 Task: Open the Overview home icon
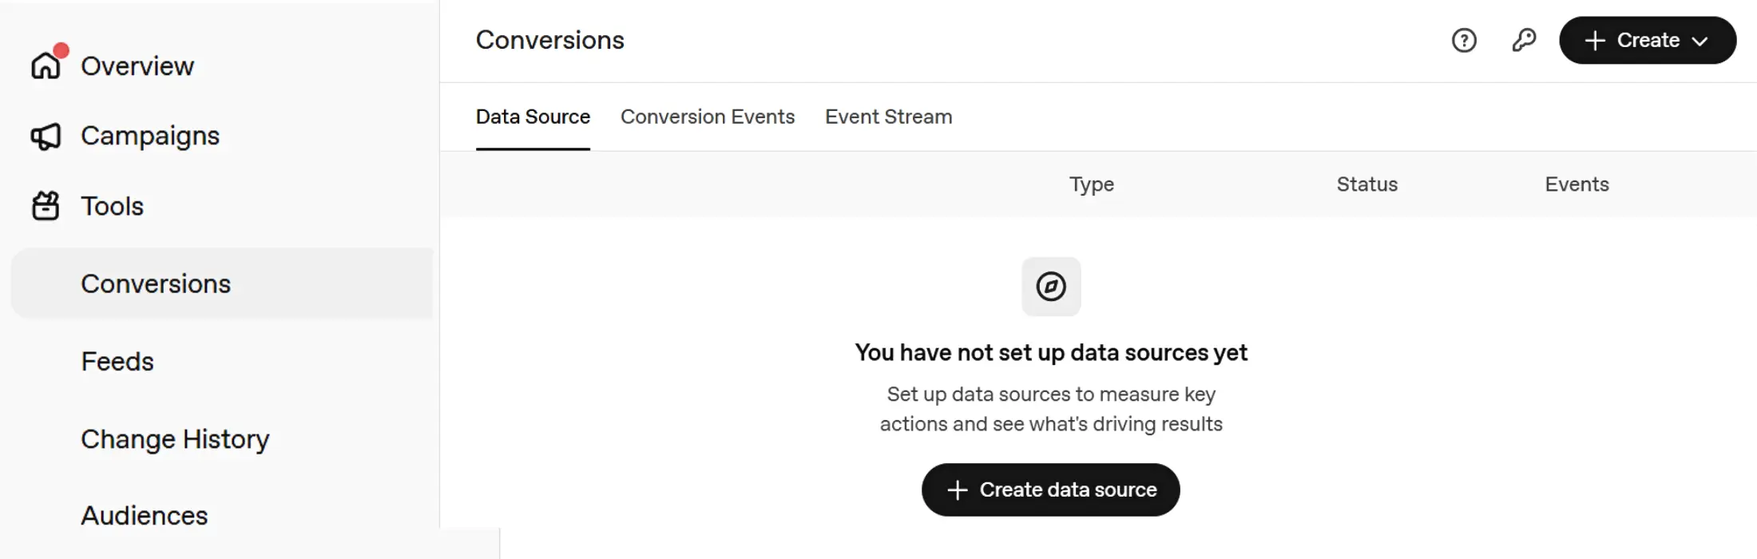[46, 65]
